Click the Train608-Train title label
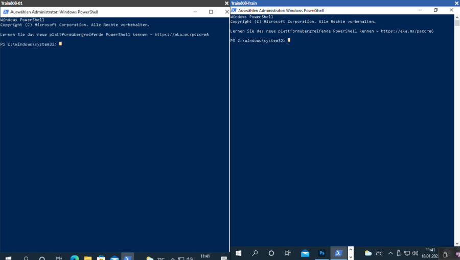This screenshot has width=460, height=260. point(244,3)
